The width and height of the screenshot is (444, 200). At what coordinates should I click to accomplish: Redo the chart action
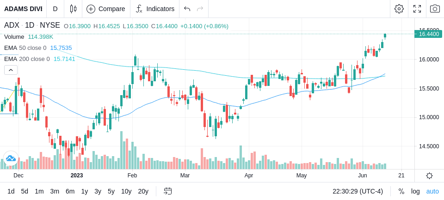pos(200,9)
